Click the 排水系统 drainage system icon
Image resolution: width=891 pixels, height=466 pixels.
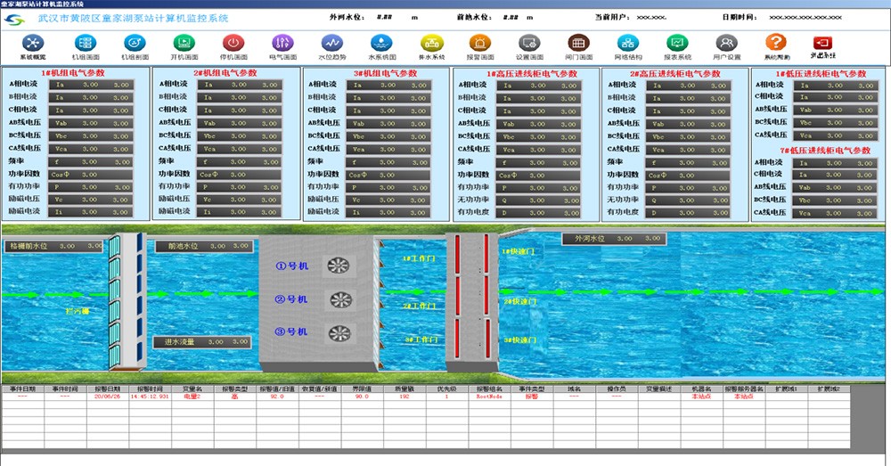coord(431,43)
